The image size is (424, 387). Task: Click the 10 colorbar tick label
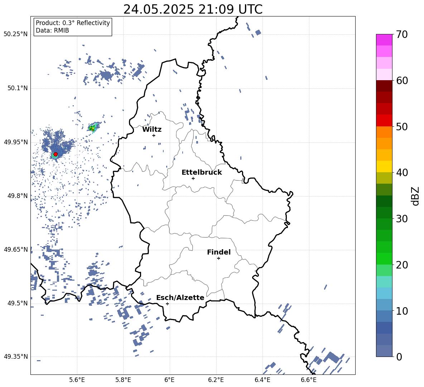click(402, 311)
